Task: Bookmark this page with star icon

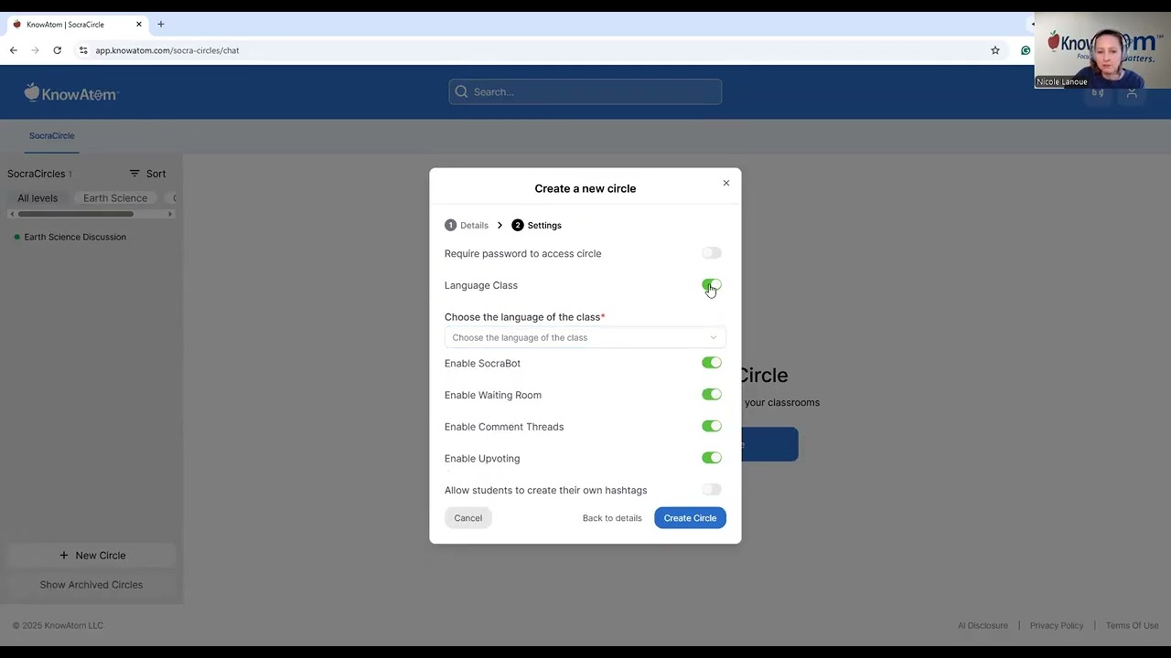Action: [995, 50]
